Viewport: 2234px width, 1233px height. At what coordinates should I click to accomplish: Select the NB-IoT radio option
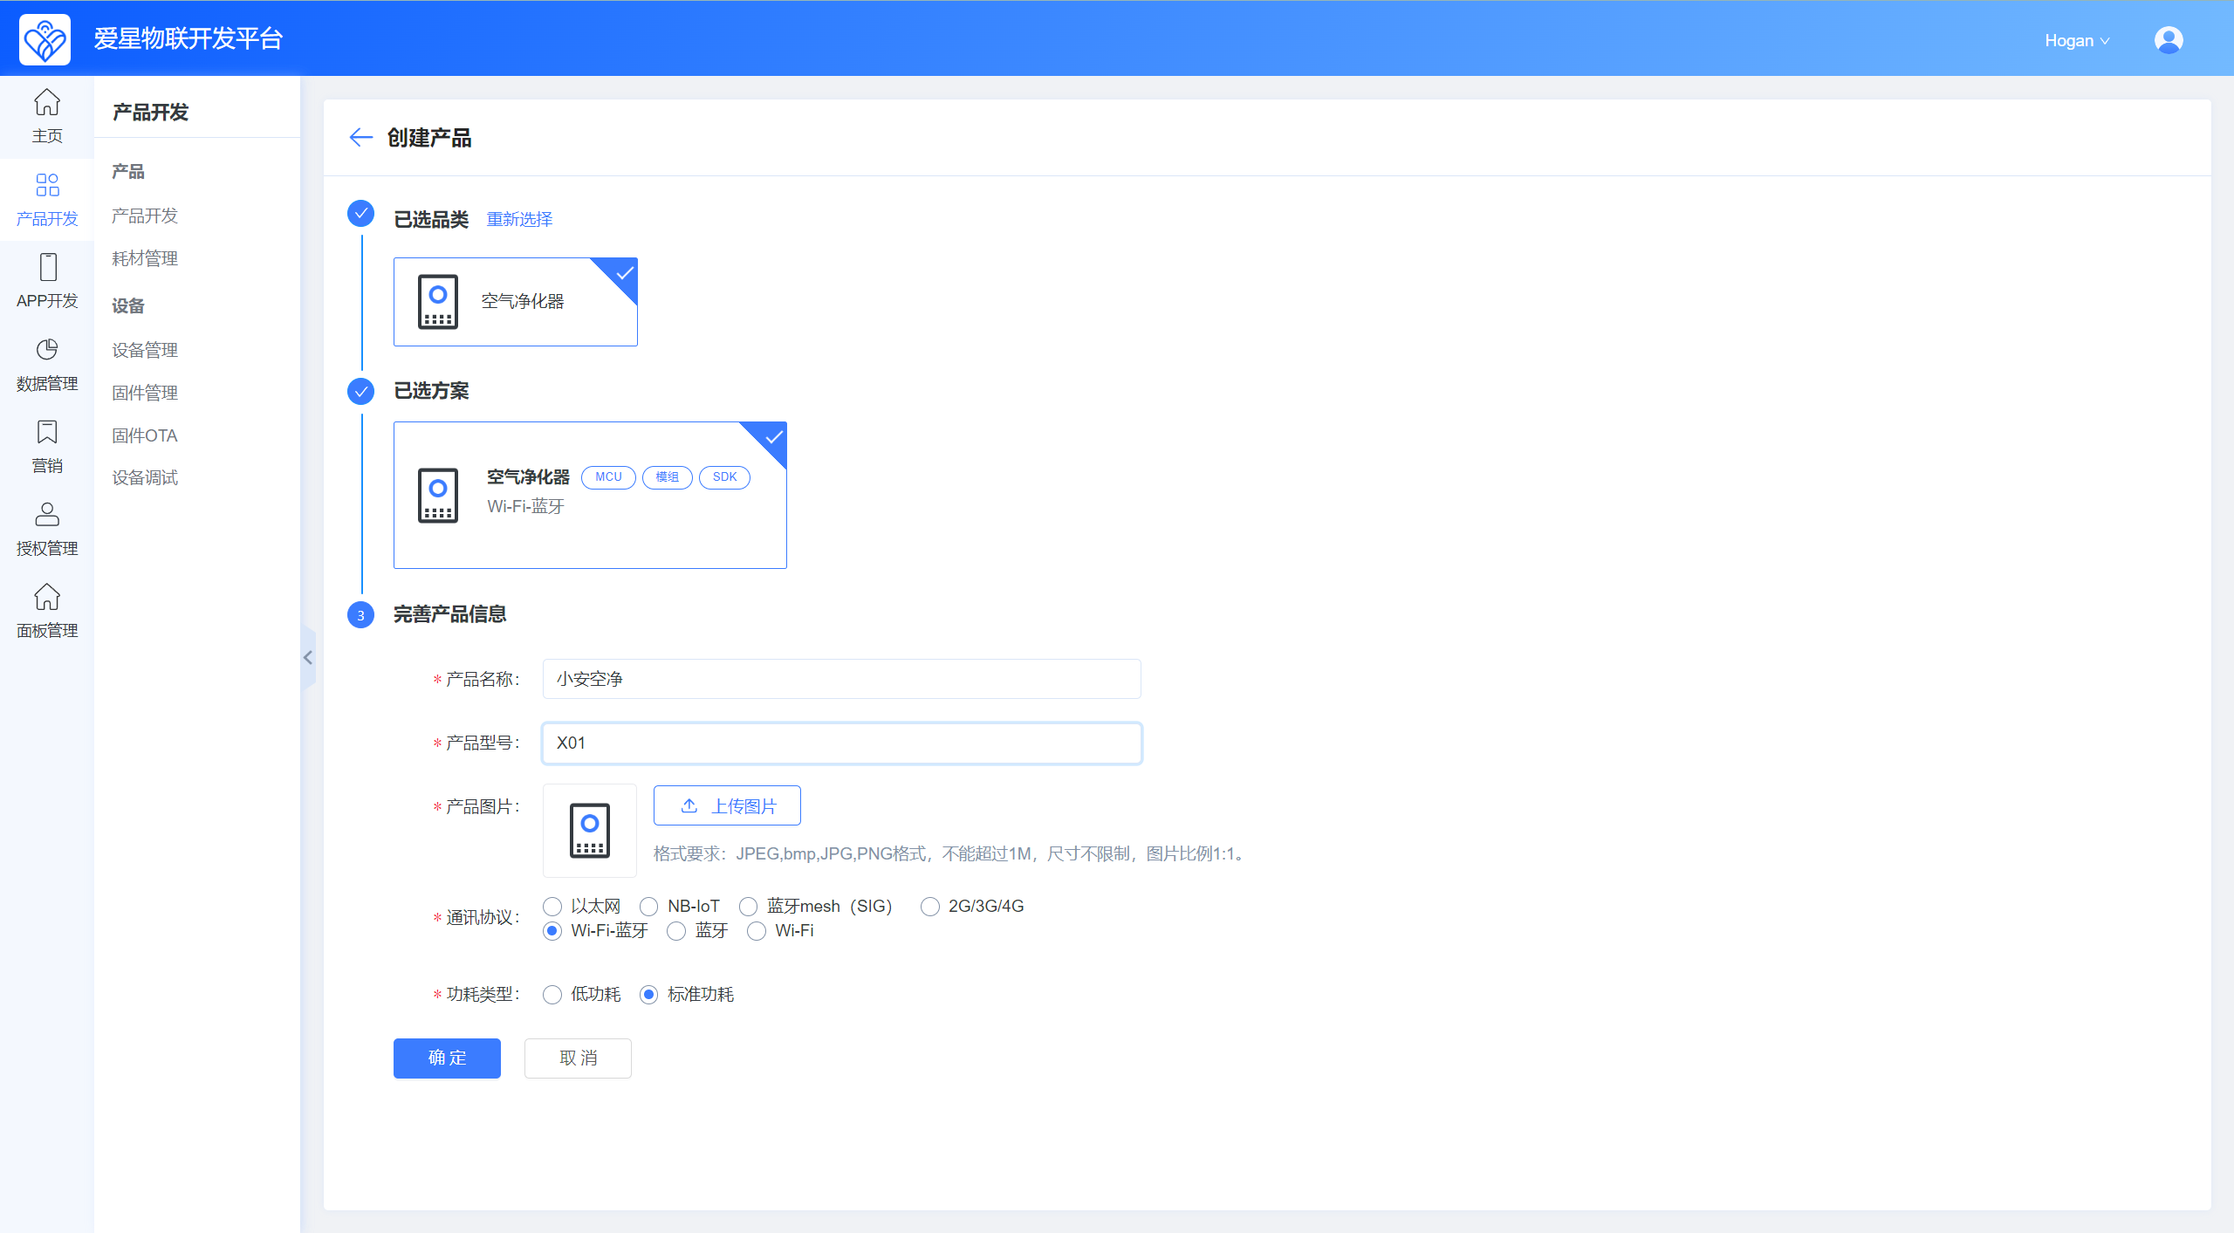coord(649,907)
